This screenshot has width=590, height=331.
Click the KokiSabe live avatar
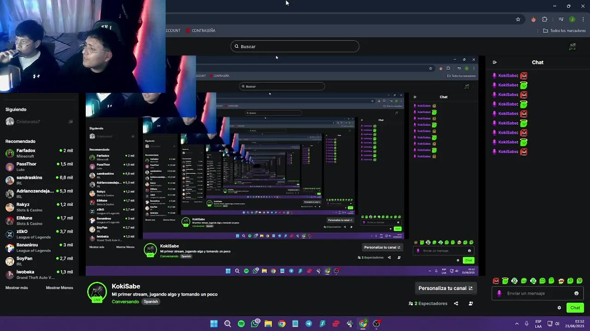[97, 293]
